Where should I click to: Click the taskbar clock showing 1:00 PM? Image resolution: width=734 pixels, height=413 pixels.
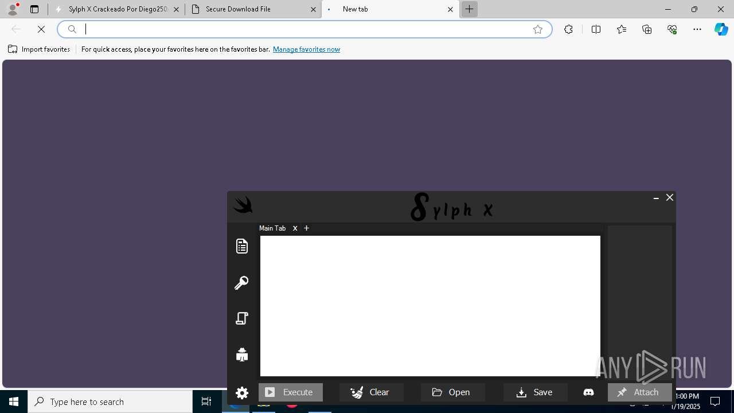pyautogui.click(x=687, y=402)
